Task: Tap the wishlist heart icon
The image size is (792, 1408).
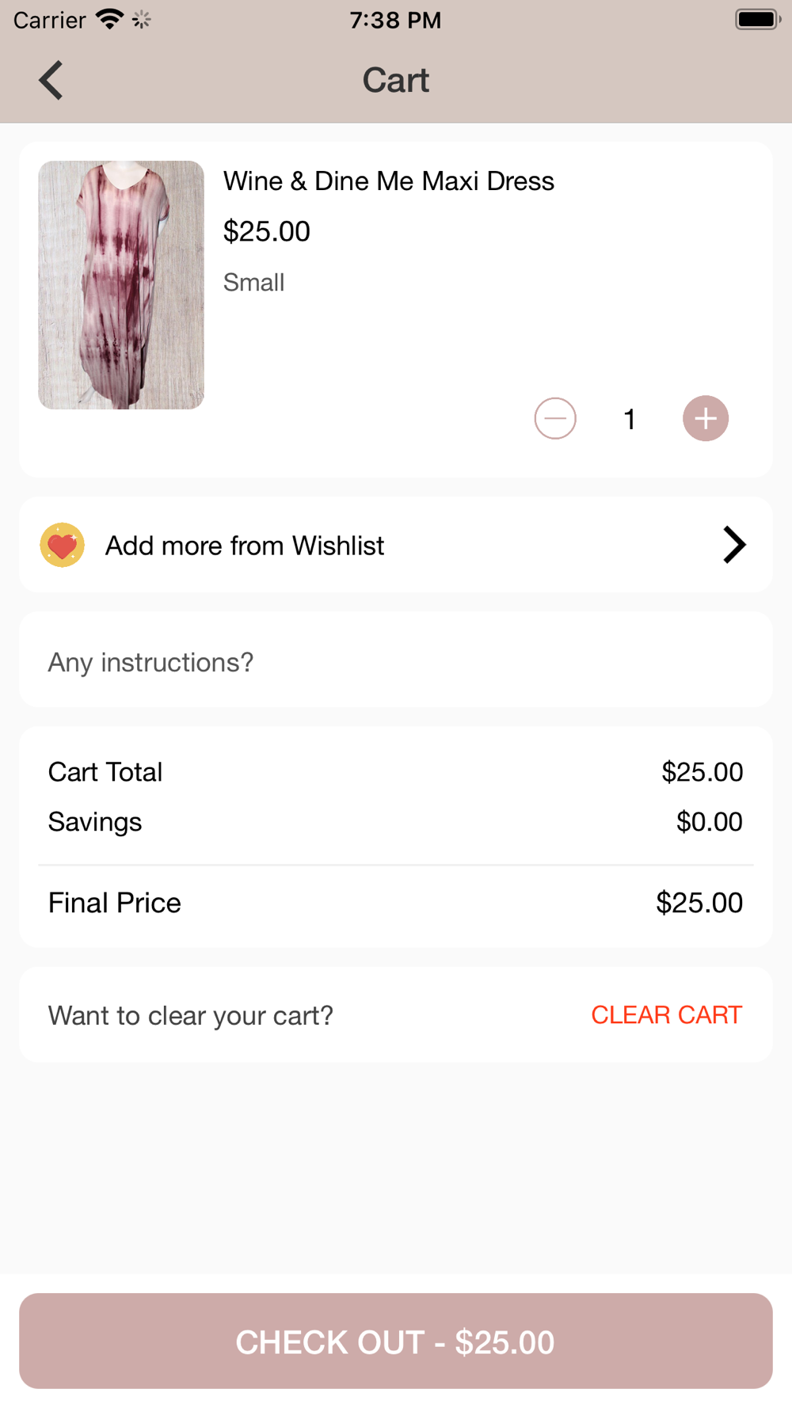Action: point(63,545)
